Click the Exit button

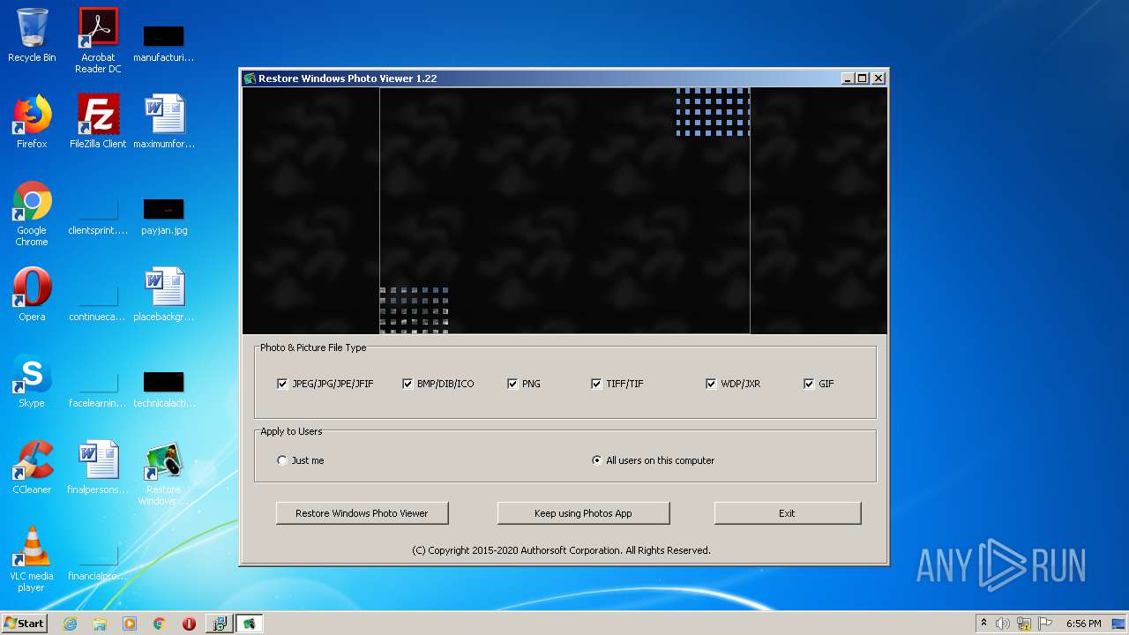(787, 513)
